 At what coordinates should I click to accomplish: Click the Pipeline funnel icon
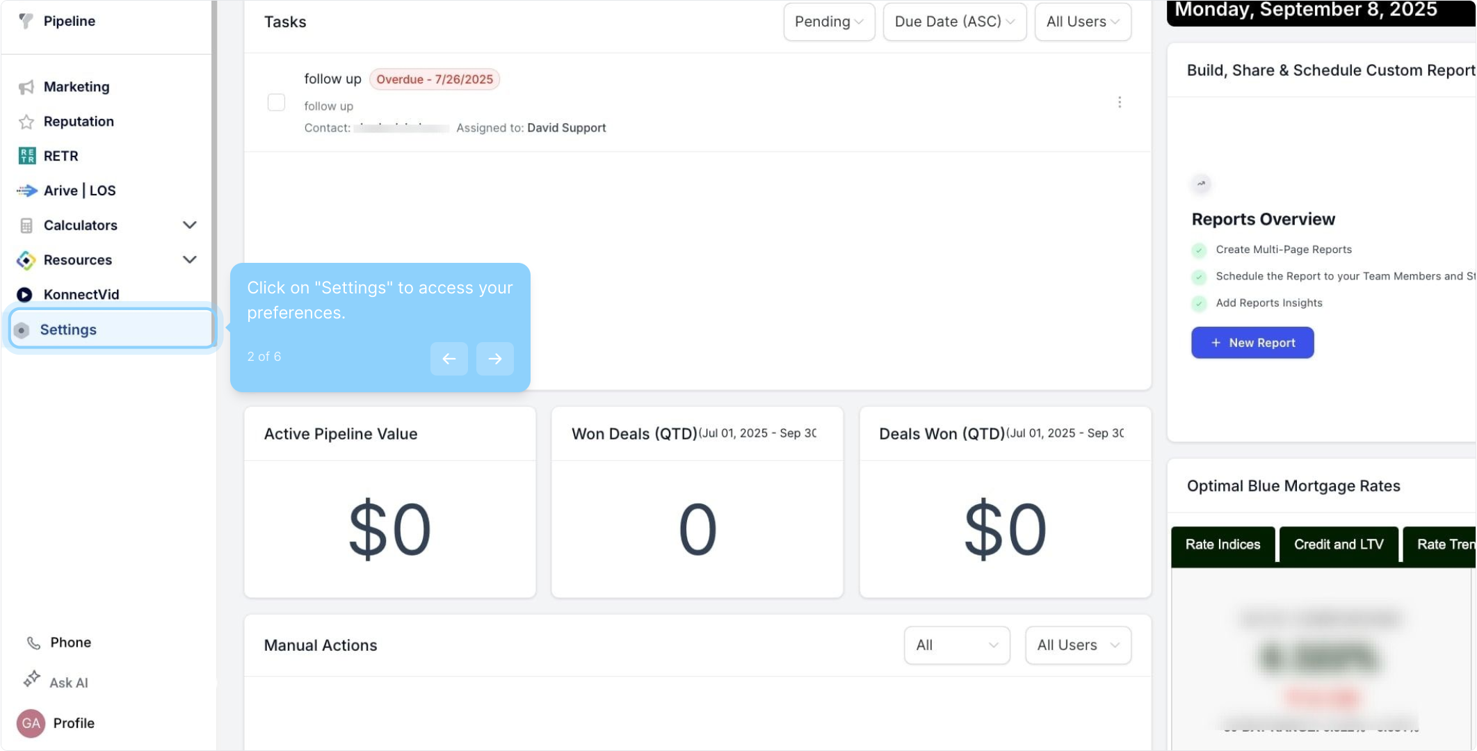pos(26,21)
